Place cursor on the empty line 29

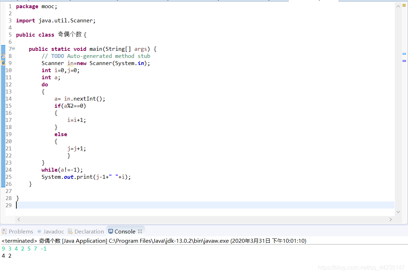(205, 205)
